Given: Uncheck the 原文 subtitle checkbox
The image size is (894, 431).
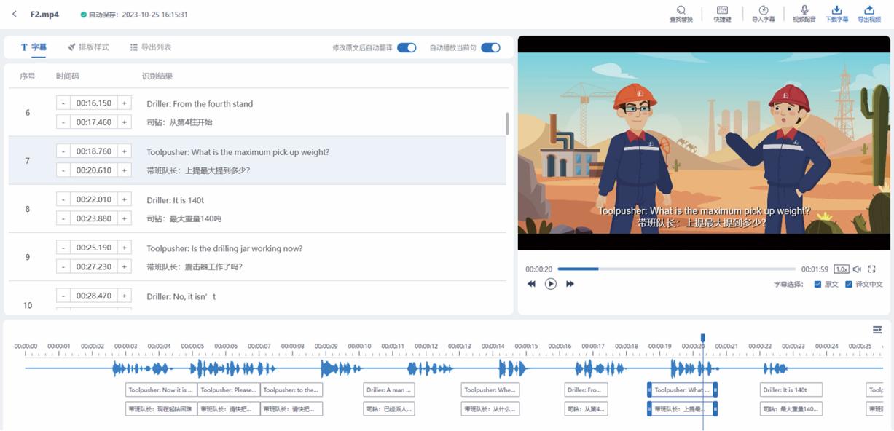Looking at the screenshot, I should tap(817, 285).
